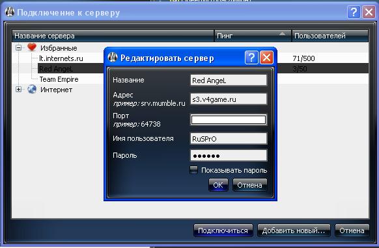Confirm edits with the OK button
The width and height of the screenshot is (379, 248).
(218, 185)
